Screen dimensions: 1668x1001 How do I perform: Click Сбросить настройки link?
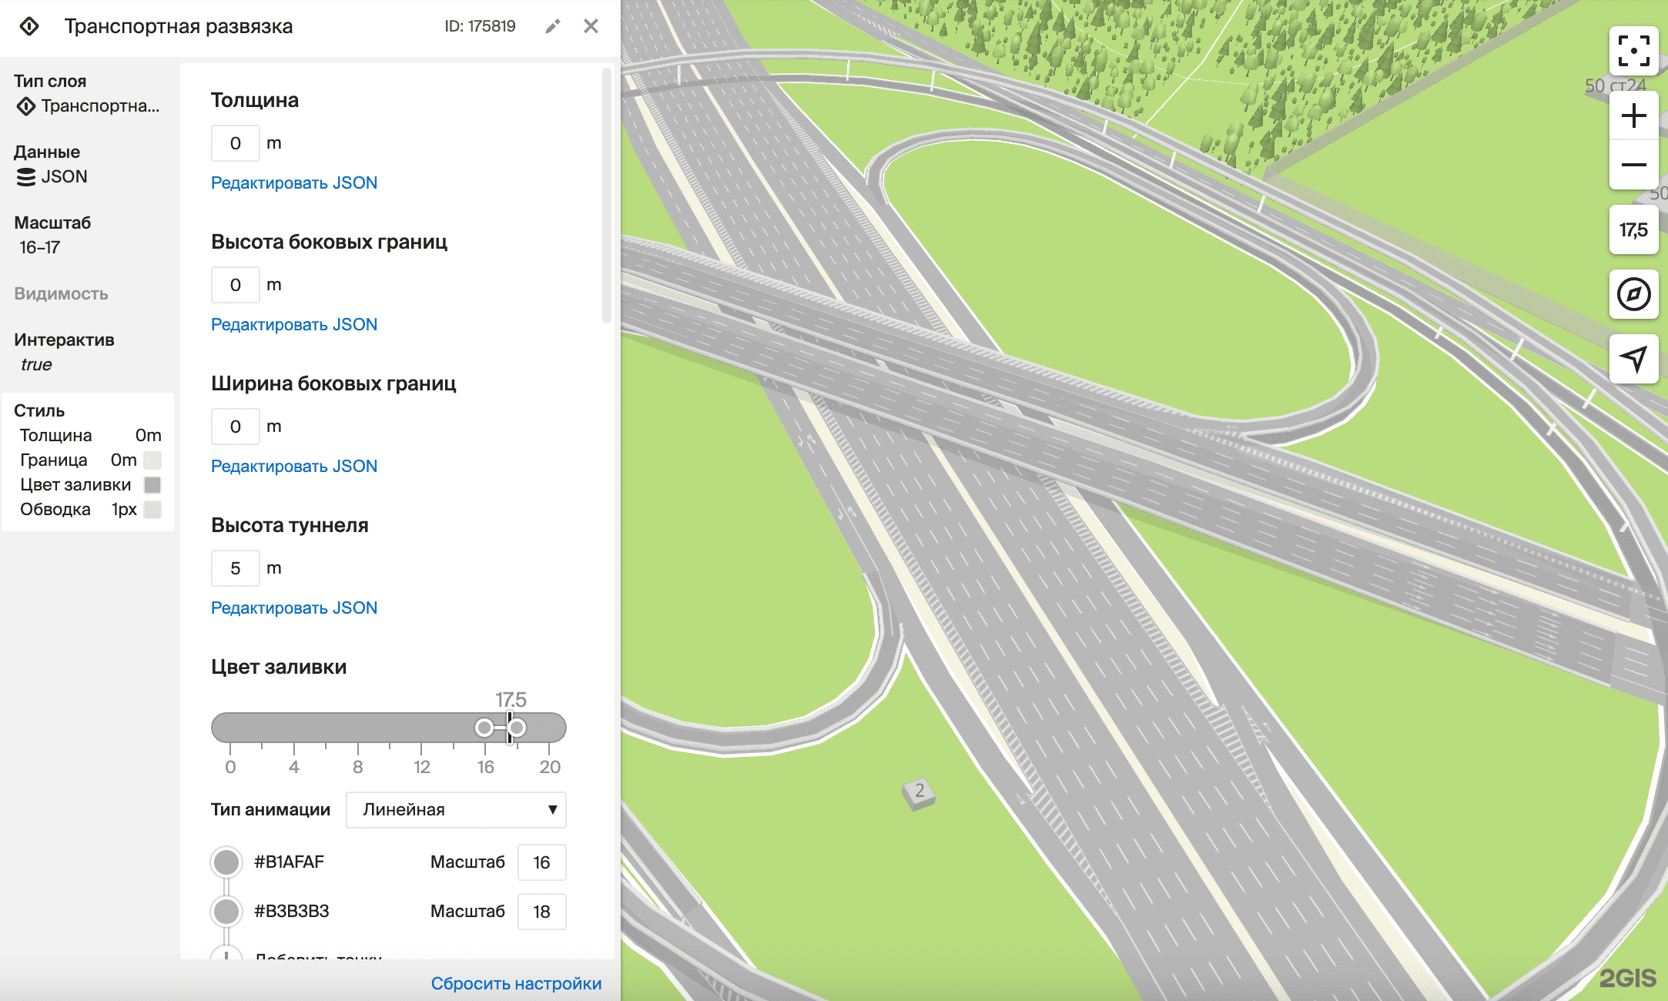[516, 983]
